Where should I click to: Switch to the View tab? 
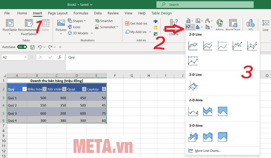coord(129,13)
